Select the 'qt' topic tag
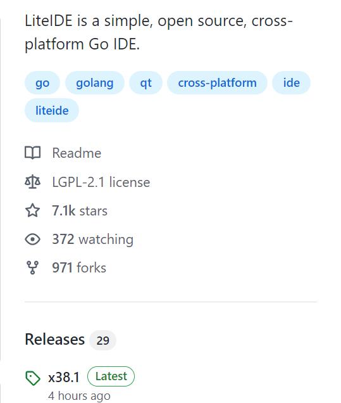341x403 pixels. coord(146,83)
